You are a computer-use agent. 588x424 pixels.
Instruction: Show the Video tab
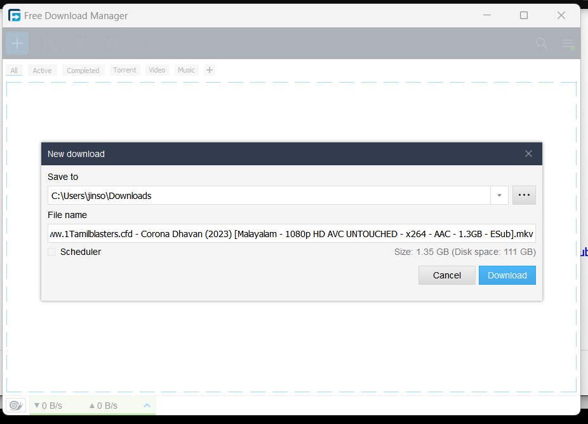157,70
